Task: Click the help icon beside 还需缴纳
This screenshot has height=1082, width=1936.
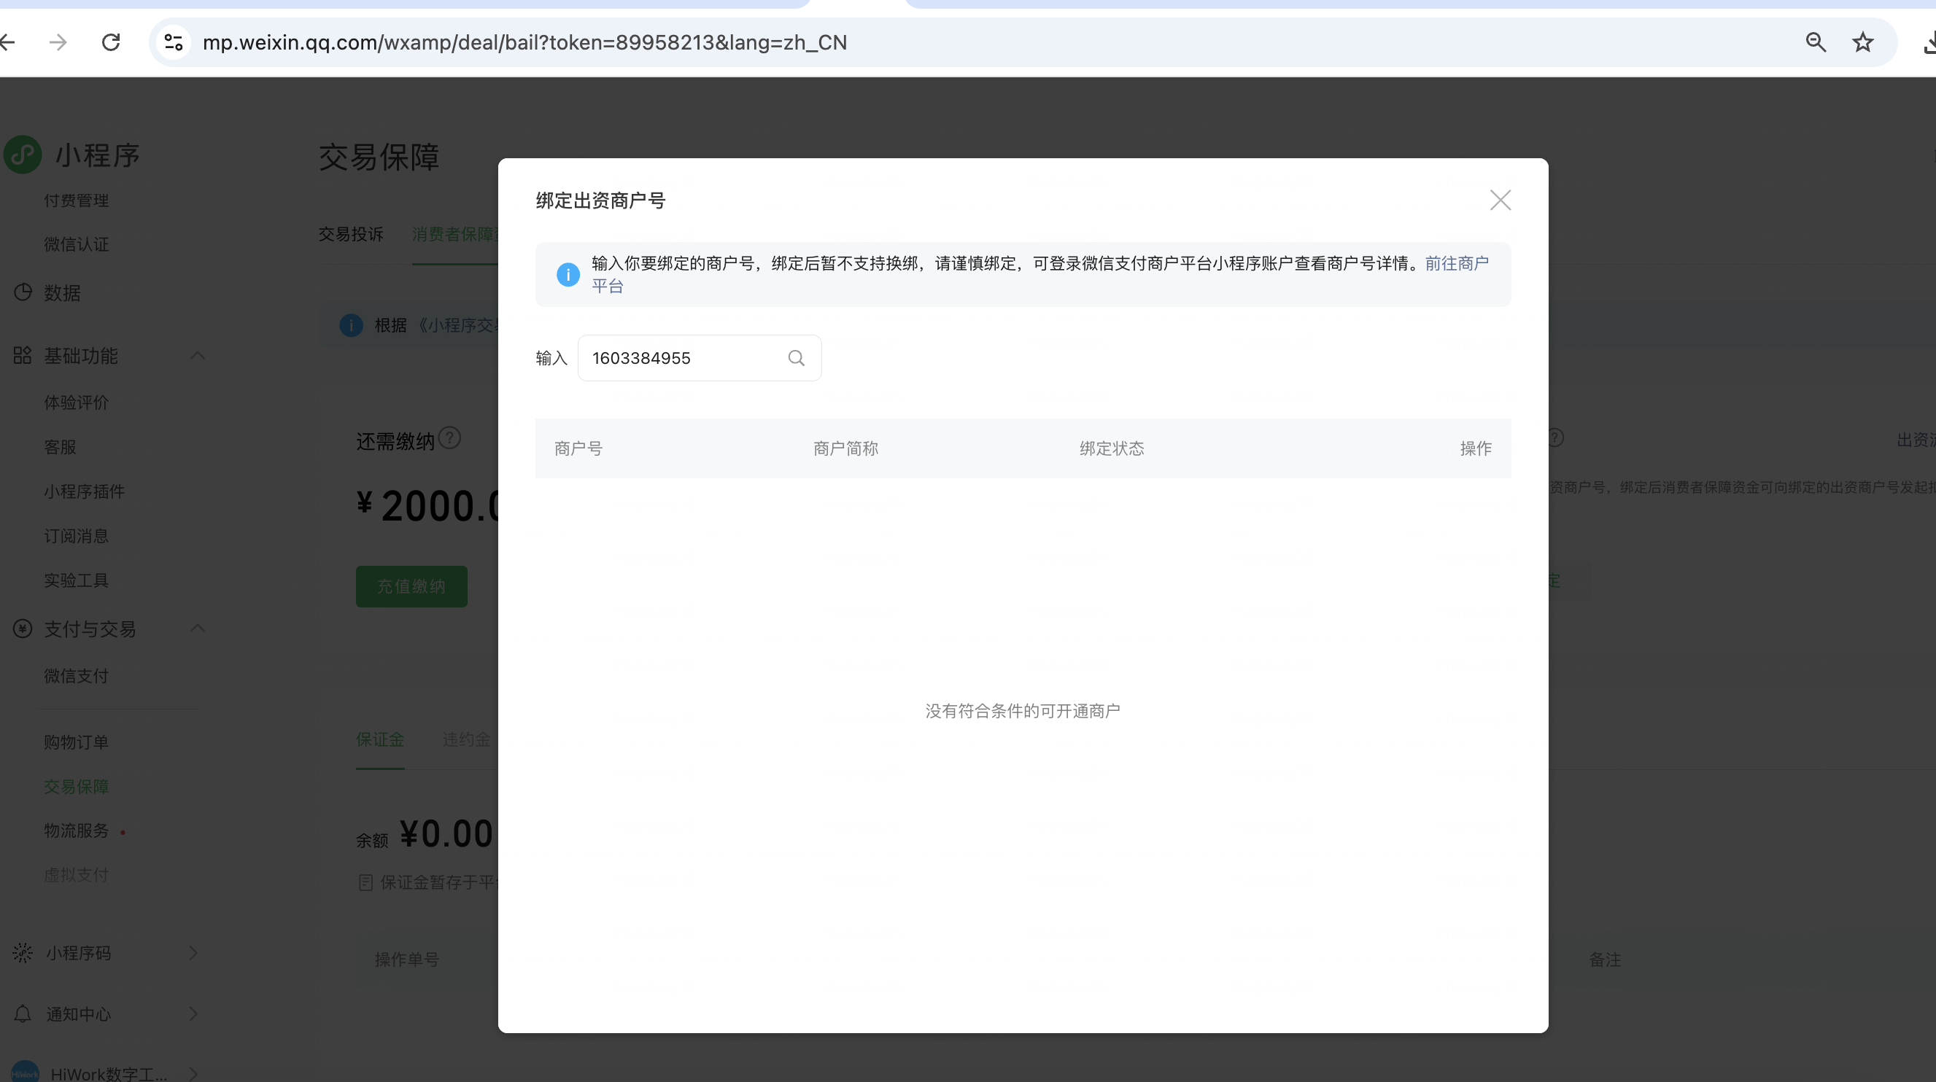Action: click(449, 438)
